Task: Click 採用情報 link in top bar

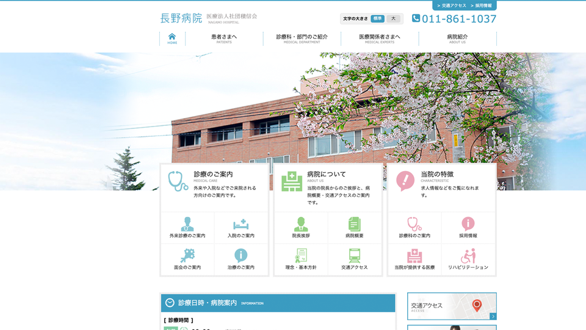Action: (483, 5)
